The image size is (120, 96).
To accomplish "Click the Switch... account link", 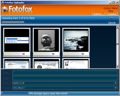I will pos(99,14).
